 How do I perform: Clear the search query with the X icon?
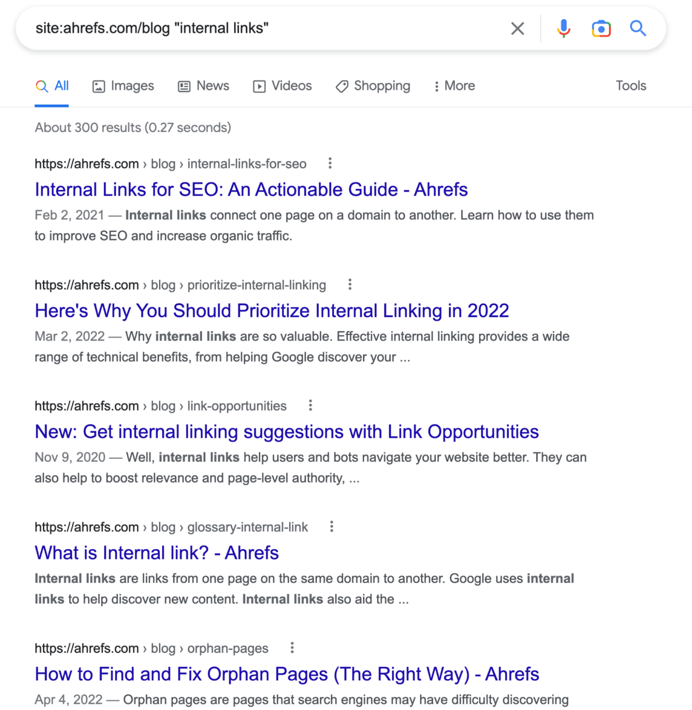point(517,29)
